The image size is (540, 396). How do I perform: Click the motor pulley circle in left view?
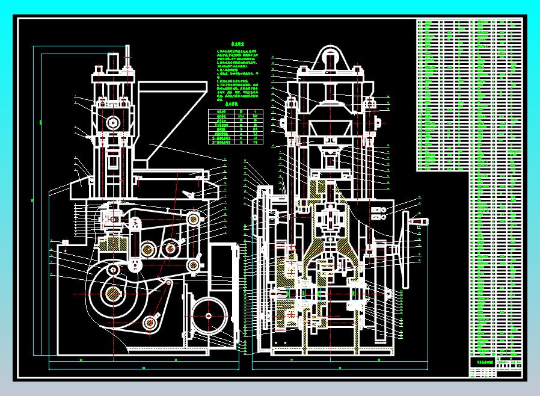coord(209,315)
